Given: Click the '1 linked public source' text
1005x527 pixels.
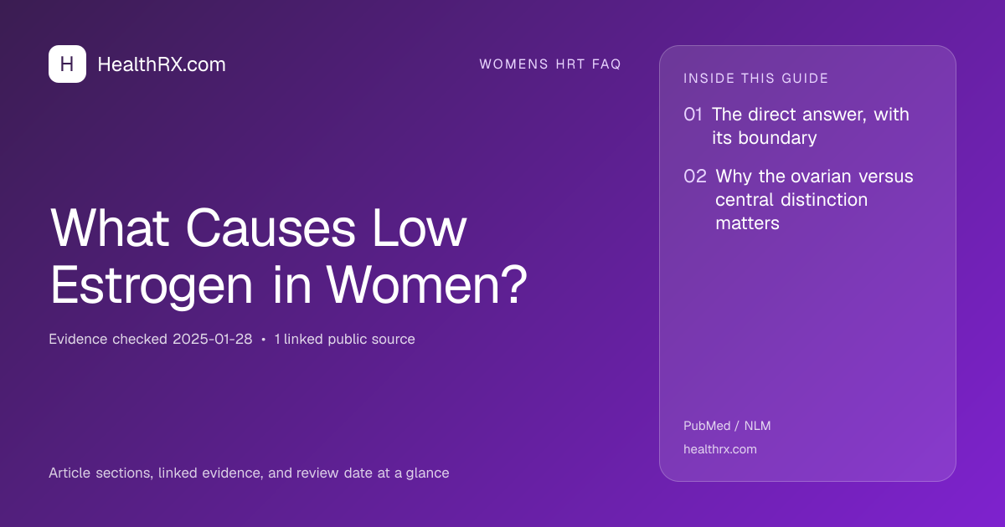Looking at the screenshot, I should [344, 339].
